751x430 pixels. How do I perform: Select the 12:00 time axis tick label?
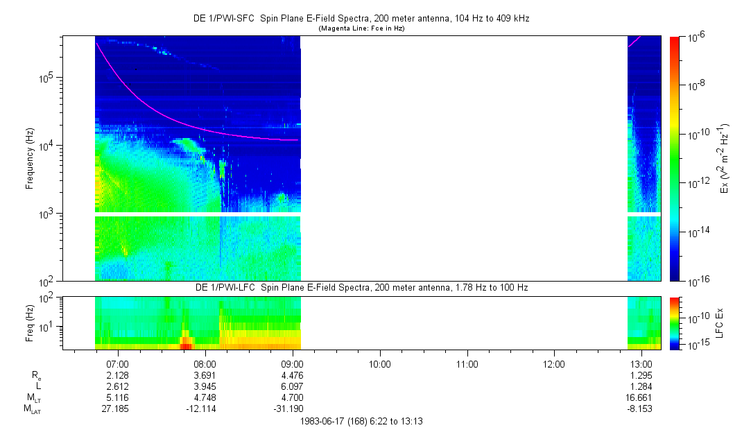(x=554, y=363)
